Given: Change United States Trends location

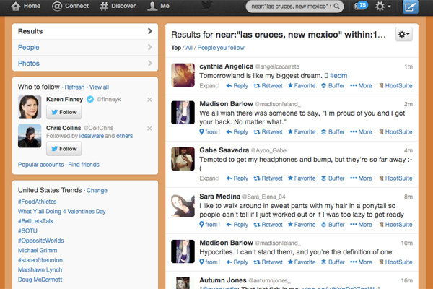Looking at the screenshot, I should (97, 191).
